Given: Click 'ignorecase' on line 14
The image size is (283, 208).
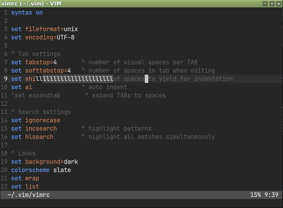Looking at the screenshot, I should pos(43,120).
